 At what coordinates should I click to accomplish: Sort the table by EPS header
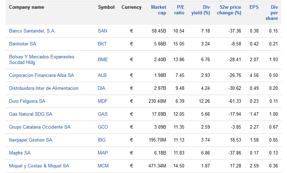254,7
